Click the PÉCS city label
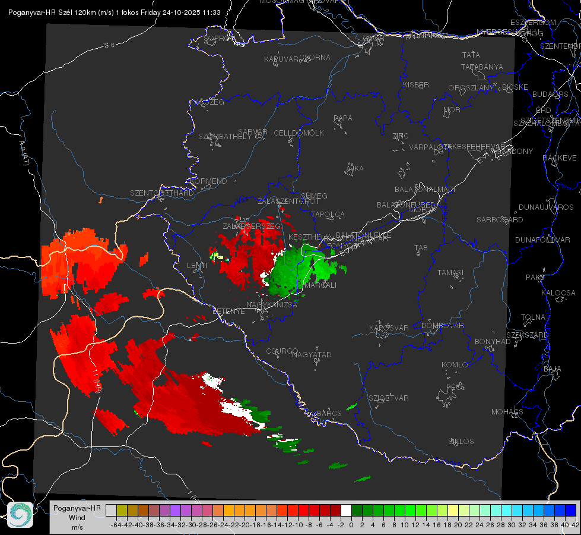This screenshot has width=581, height=535. point(455,388)
